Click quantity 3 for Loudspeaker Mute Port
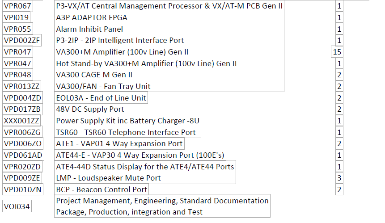 [339, 178]
